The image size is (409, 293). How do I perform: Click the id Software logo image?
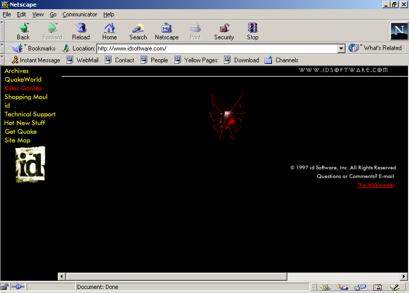(x=30, y=164)
